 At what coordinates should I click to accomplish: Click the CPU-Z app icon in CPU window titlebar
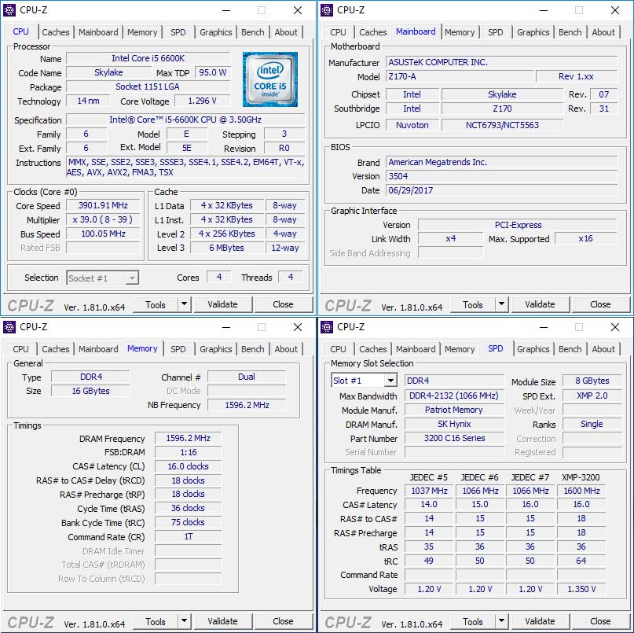[9, 10]
